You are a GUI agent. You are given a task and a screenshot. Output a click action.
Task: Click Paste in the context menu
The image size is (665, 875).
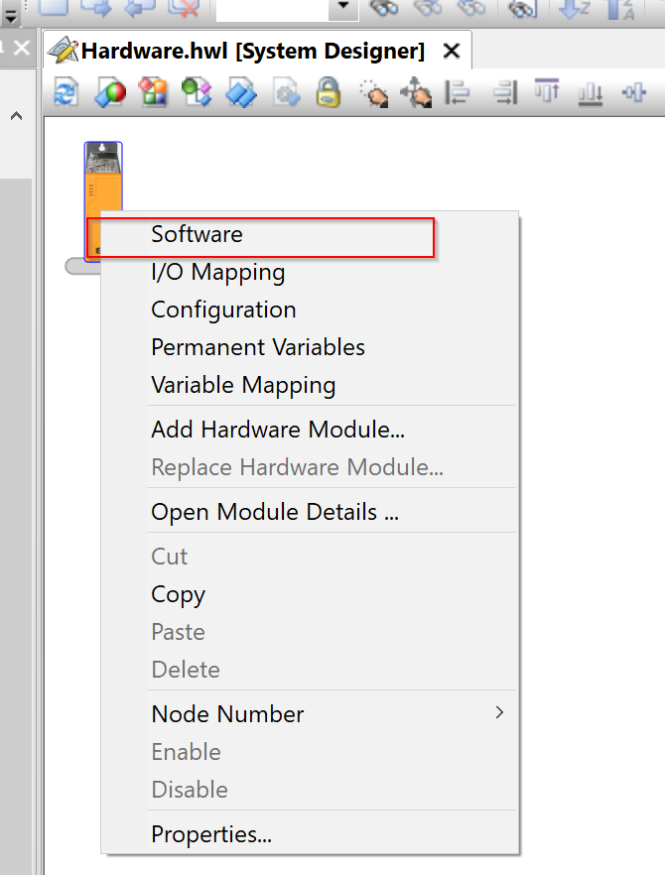(x=310, y=632)
